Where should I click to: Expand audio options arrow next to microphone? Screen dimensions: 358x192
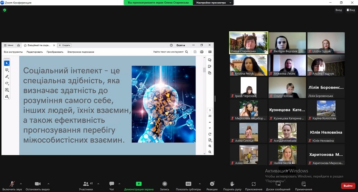[x=21, y=183]
